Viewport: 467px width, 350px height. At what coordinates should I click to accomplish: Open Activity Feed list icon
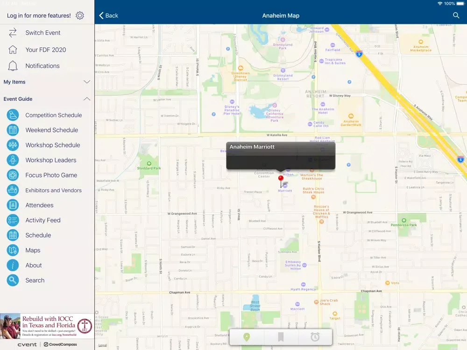click(13, 220)
